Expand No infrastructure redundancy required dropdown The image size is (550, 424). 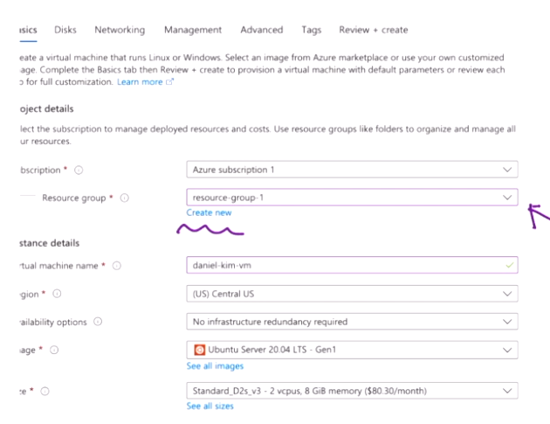tap(352, 322)
